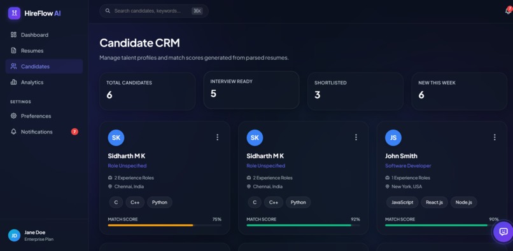Open Notifications in the sidebar
This screenshot has width=513, height=251.
(44, 132)
